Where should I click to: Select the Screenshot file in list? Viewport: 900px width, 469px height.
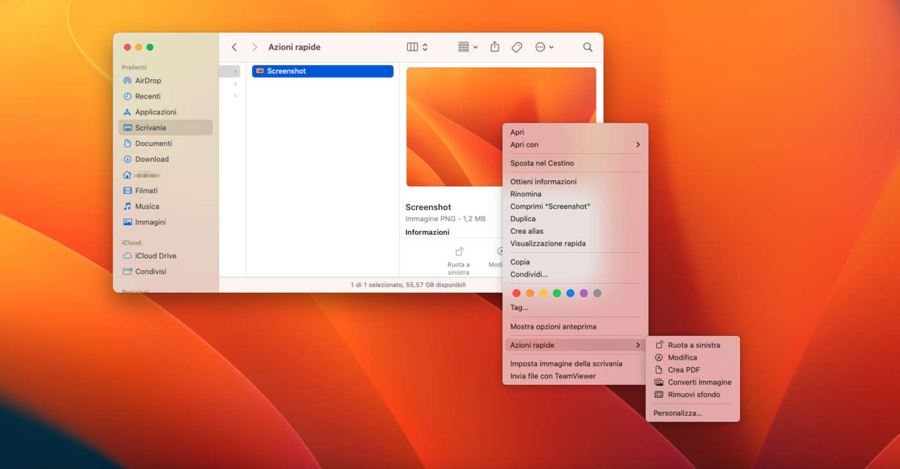[x=322, y=71]
